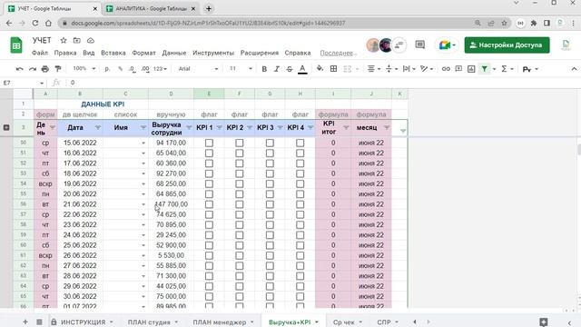
Task: Open new browser tab
Action: point(209,8)
